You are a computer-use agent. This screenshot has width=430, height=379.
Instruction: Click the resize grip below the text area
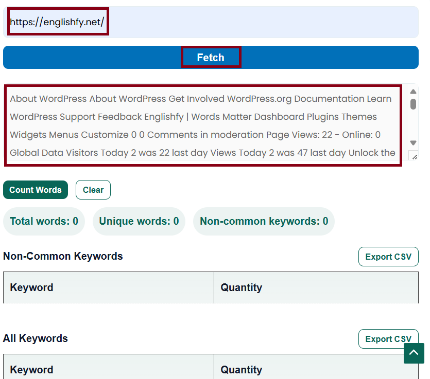click(x=415, y=156)
